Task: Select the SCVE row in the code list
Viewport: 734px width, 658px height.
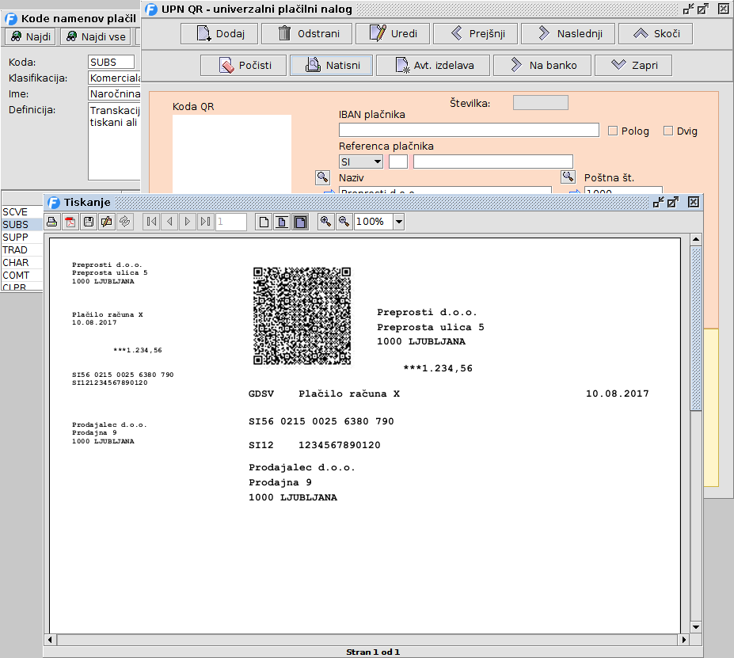Action: coord(22,212)
